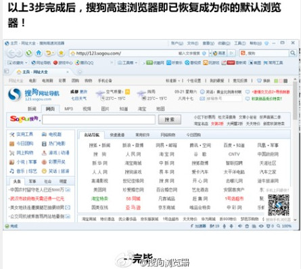Toggle the eye icon in status bar
The height and width of the screenshot is (269, 301).
(x=261, y=226)
